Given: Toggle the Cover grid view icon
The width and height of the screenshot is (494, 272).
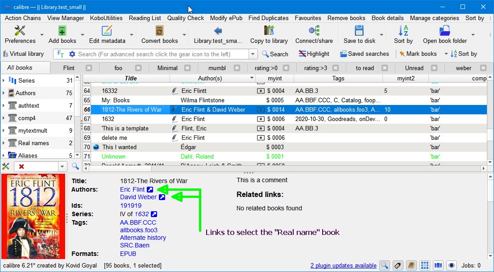Looking at the screenshot, I should [424, 265].
